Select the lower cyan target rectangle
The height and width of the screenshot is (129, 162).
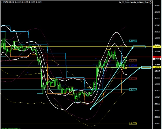(x=146, y=68)
